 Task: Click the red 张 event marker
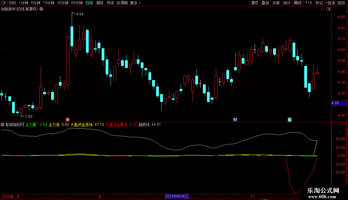[67, 119]
